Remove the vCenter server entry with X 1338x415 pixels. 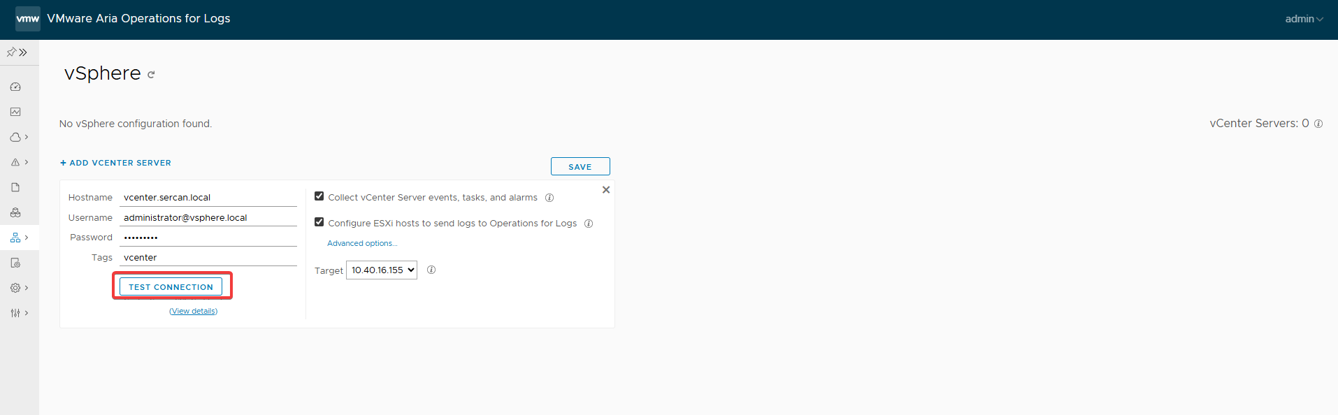[x=606, y=190]
